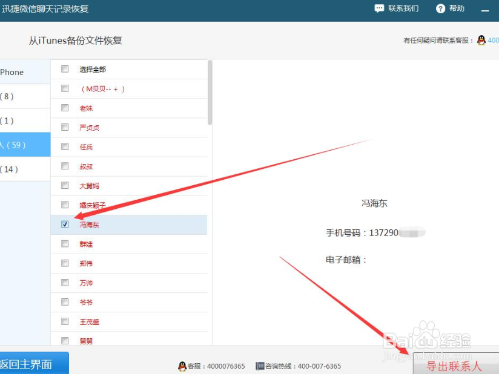The image size is (499, 374).
Task: Switch to the sidebar category with (8)
Action: tap(25, 96)
